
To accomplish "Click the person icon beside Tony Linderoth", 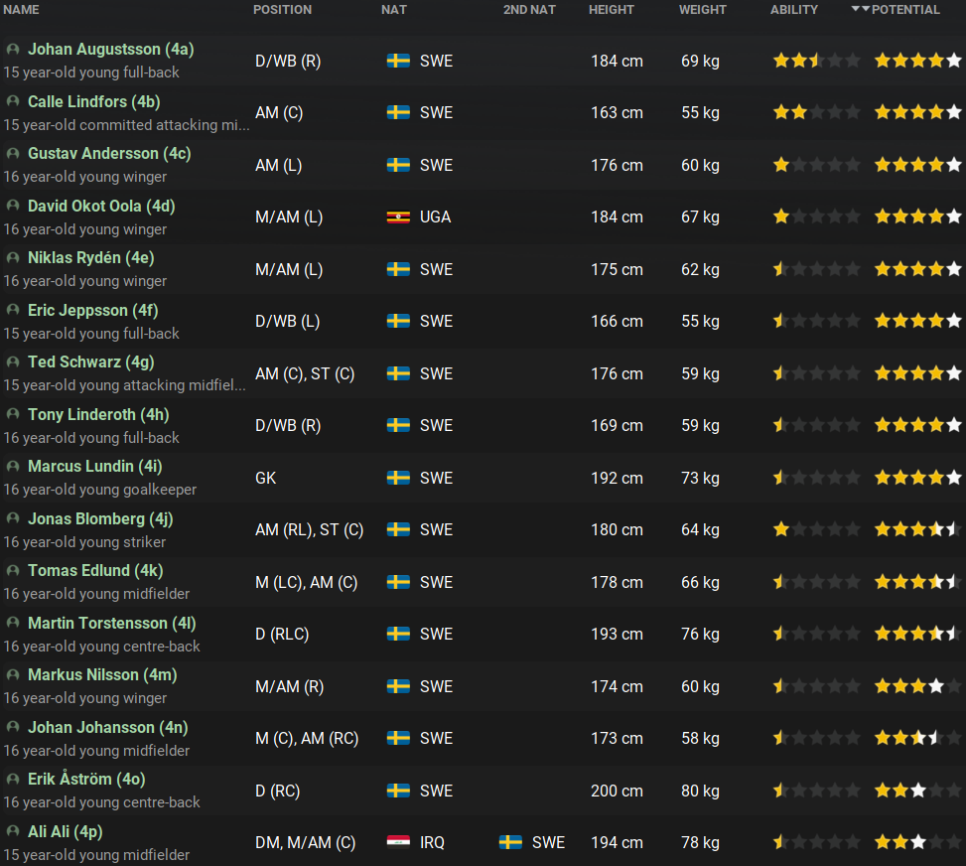I will (x=12, y=414).
